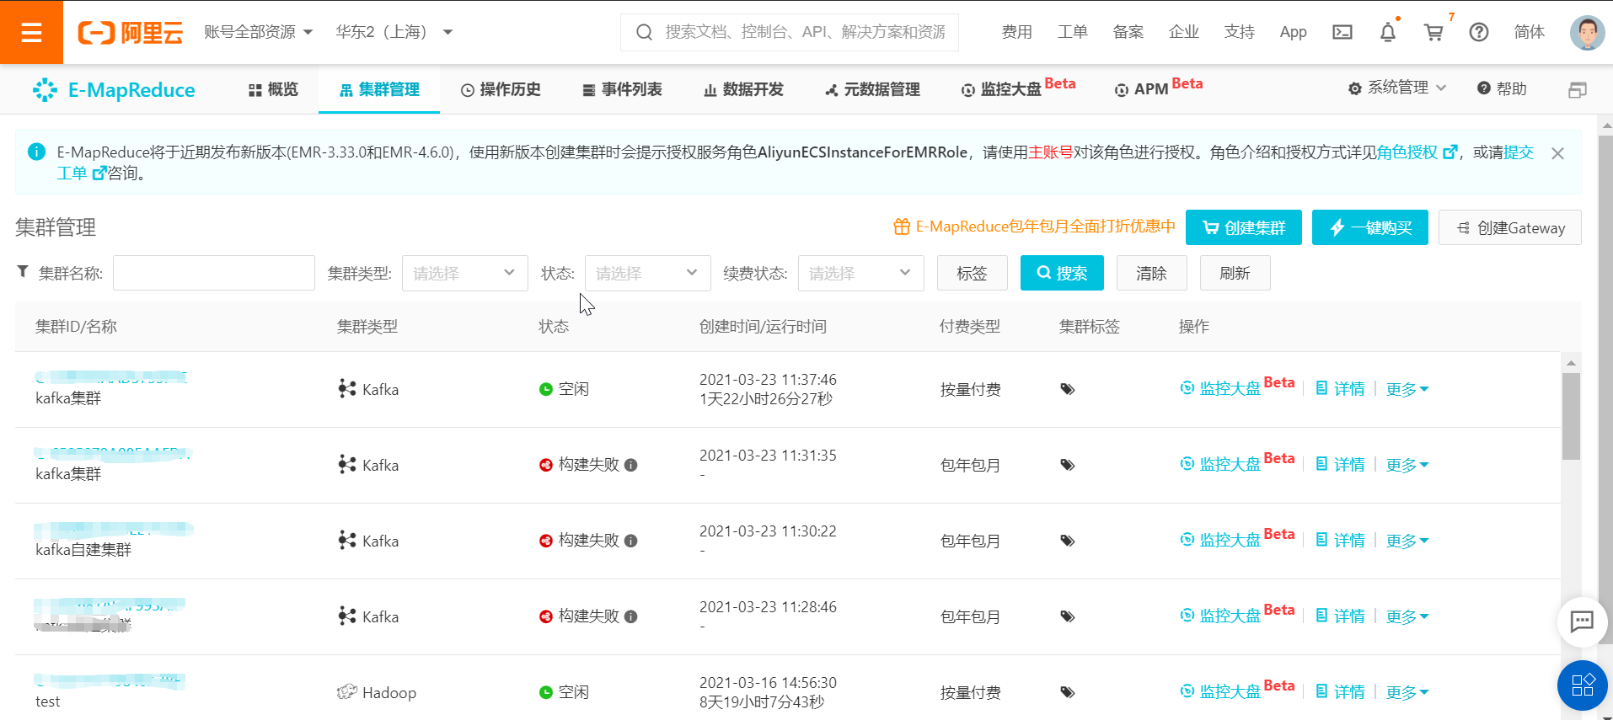Screen dimensions: 1613x720
Task: Open the 状态 filter dropdown
Action: point(648,273)
